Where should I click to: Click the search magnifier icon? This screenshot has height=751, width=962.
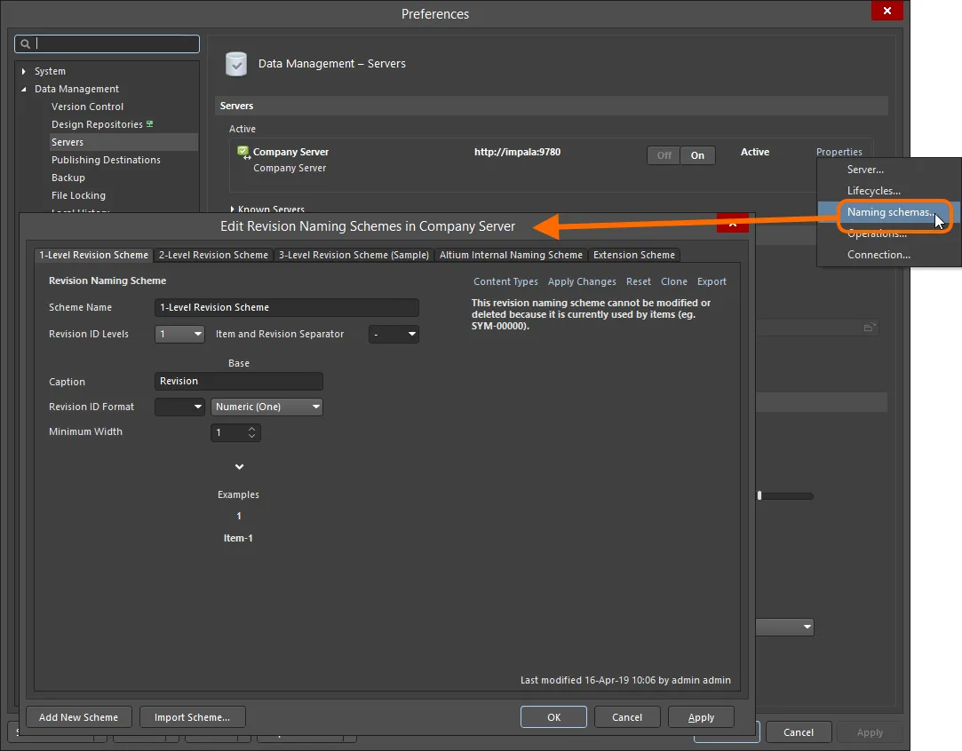click(26, 43)
